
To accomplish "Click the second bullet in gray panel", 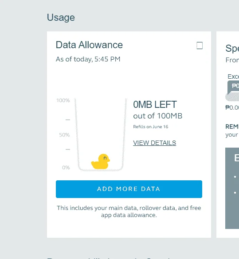I will click(235, 193).
